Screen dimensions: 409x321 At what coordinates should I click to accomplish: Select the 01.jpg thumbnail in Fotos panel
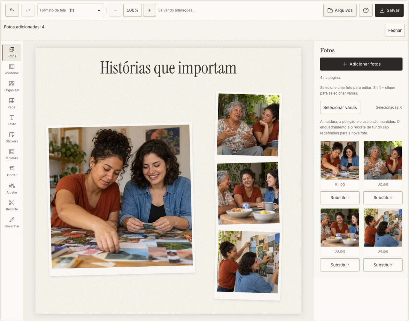pos(340,160)
